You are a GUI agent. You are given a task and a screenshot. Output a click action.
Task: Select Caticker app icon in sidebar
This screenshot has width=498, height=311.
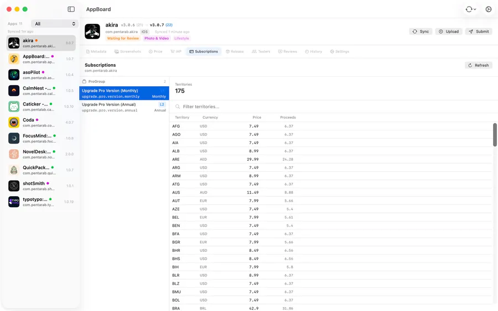click(x=14, y=107)
